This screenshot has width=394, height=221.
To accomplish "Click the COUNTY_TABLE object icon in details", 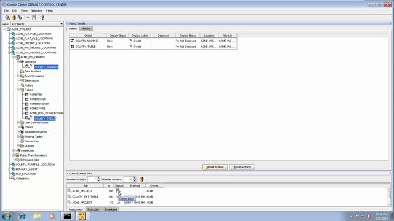I will (x=73, y=47).
